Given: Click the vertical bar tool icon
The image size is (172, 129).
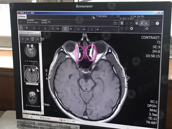Looking at the screenshot, I should 21,28.
